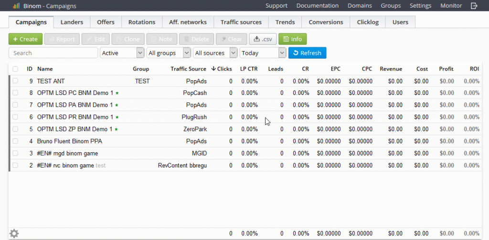The height and width of the screenshot is (240, 489).
Task: Switch to the Rotations tab
Action: pos(142,22)
